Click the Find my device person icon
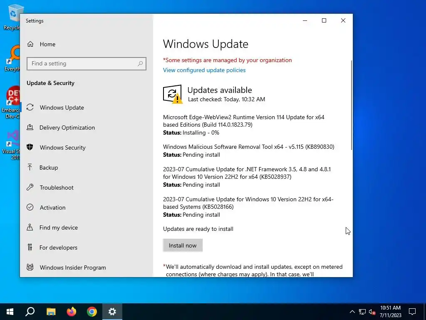 30,227
